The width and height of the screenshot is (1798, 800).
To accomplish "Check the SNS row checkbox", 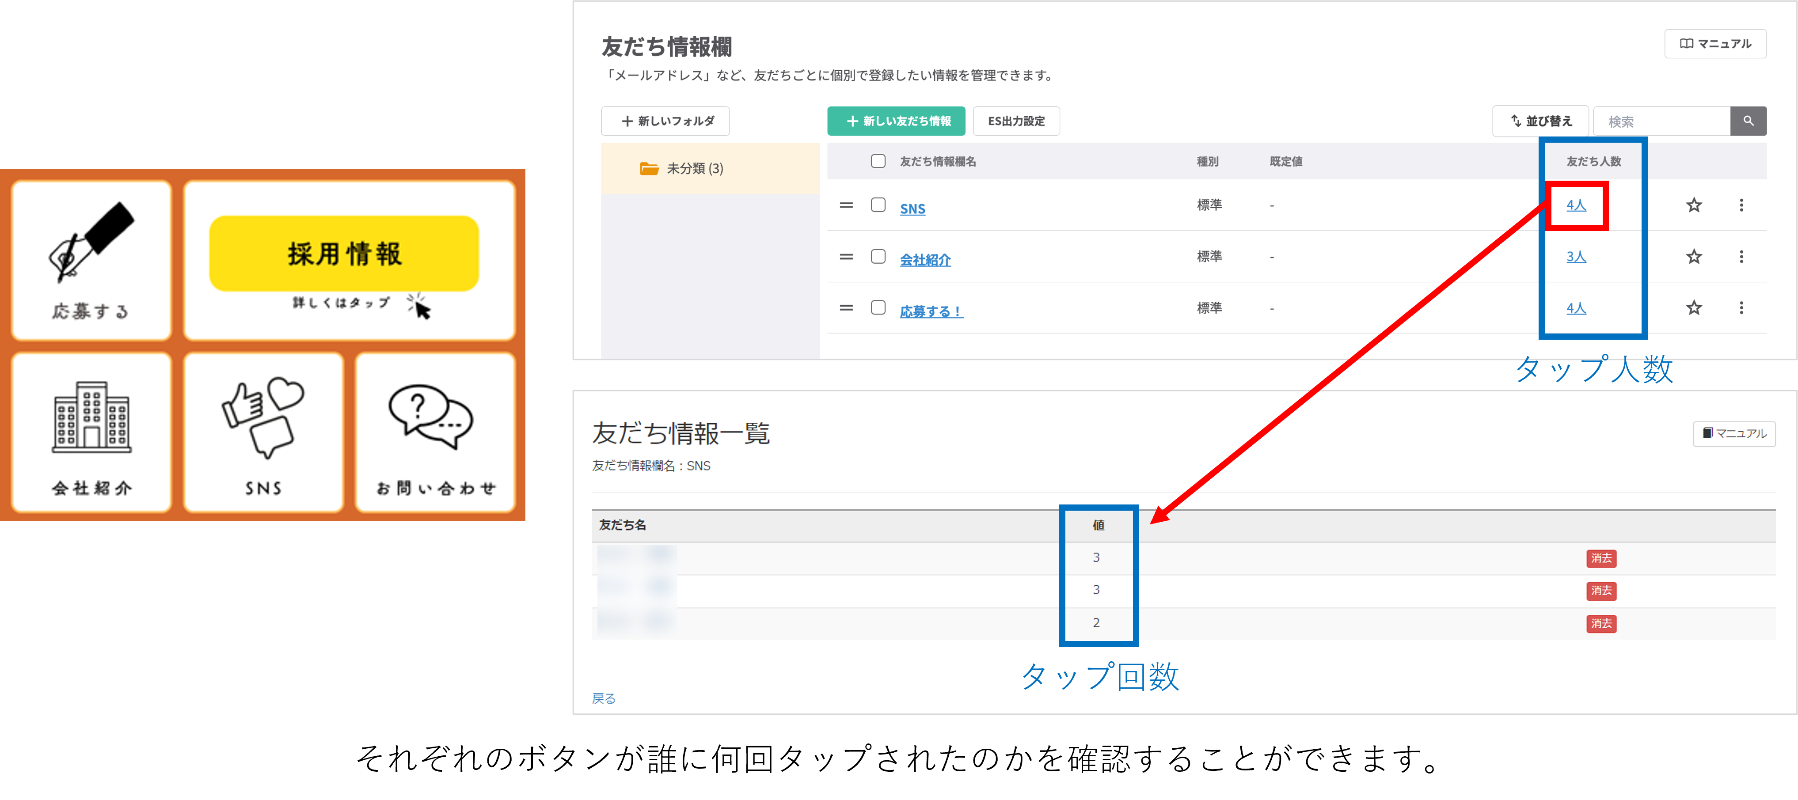I will [x=878, y=205].
